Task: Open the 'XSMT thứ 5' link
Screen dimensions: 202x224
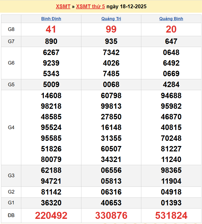Action: (x=90, y=6)
